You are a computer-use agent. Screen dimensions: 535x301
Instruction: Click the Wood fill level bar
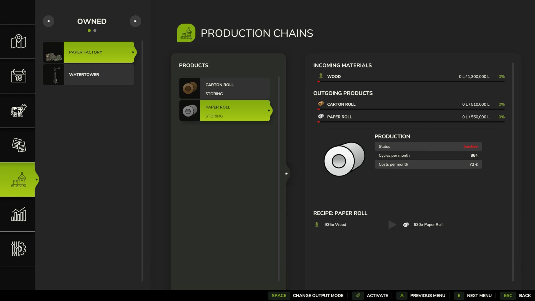pyautogui.click(x=411, y=81)
